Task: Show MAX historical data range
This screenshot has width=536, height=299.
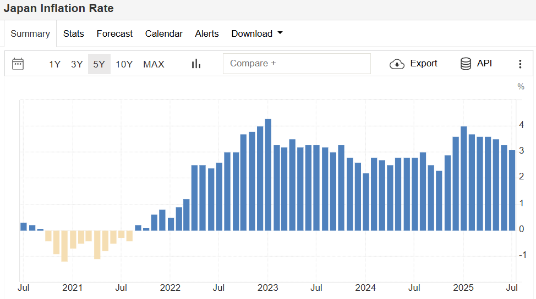Action: coord(154,64)
